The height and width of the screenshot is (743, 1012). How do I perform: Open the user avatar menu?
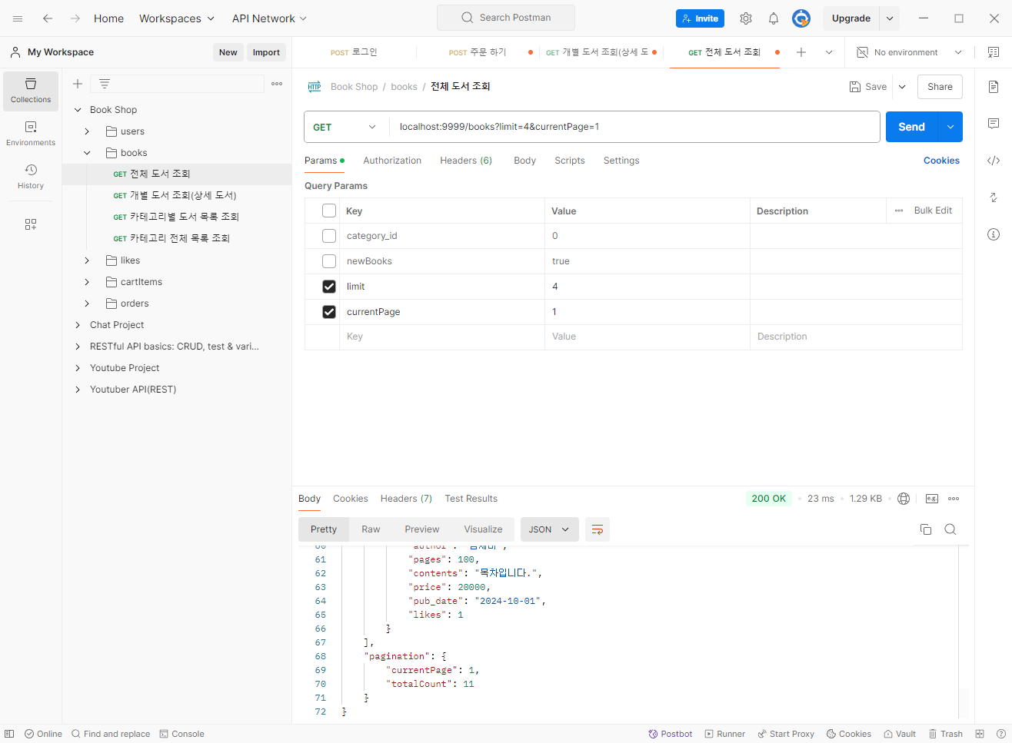click(801, 18)
